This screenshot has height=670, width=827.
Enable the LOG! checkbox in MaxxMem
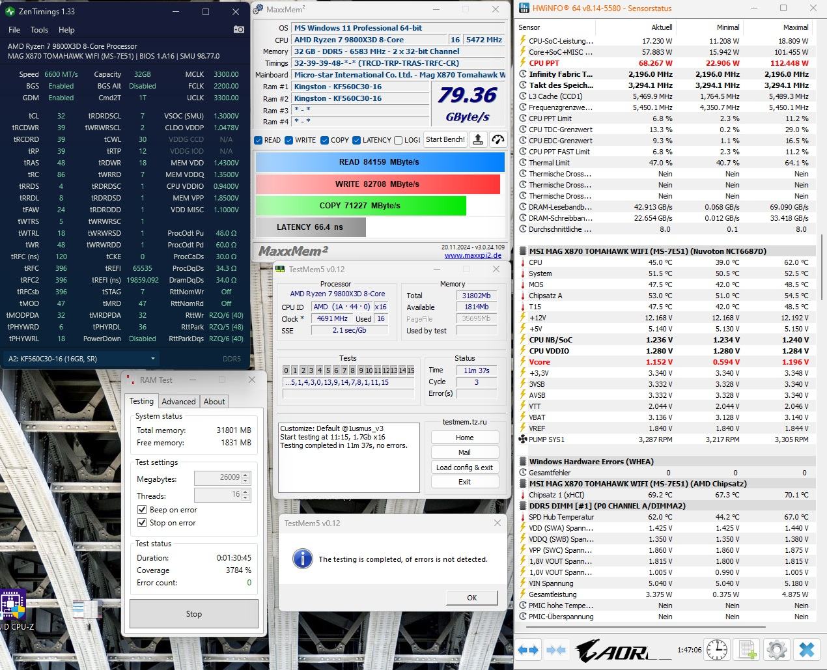click(x=399, y=140)
